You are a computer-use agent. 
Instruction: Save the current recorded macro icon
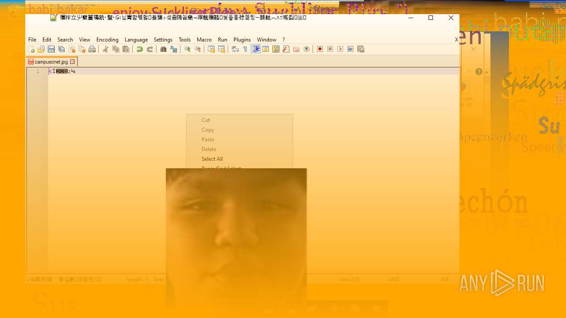coord(360,49)
